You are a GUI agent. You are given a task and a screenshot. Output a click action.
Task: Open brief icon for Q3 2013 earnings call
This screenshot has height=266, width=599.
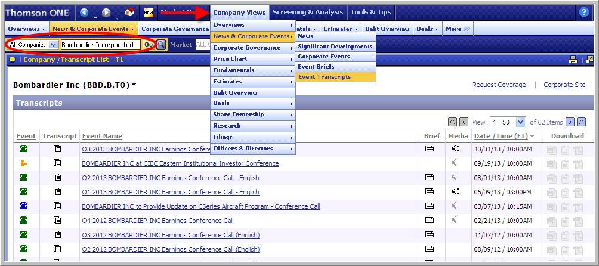click(x=430, y=149)
